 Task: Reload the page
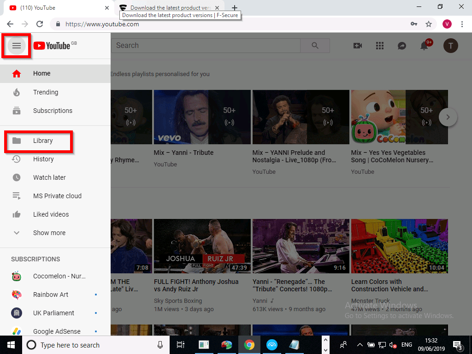click(x=40, y=24)
